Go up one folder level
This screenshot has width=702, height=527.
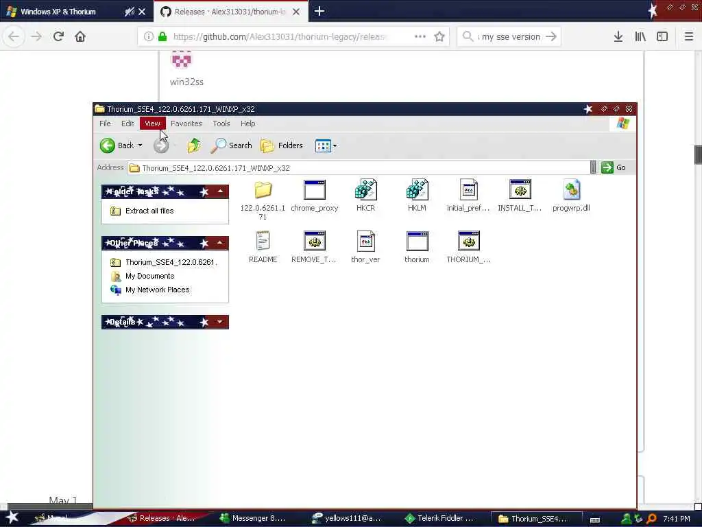pyautogui.click(x=193, y=145)
